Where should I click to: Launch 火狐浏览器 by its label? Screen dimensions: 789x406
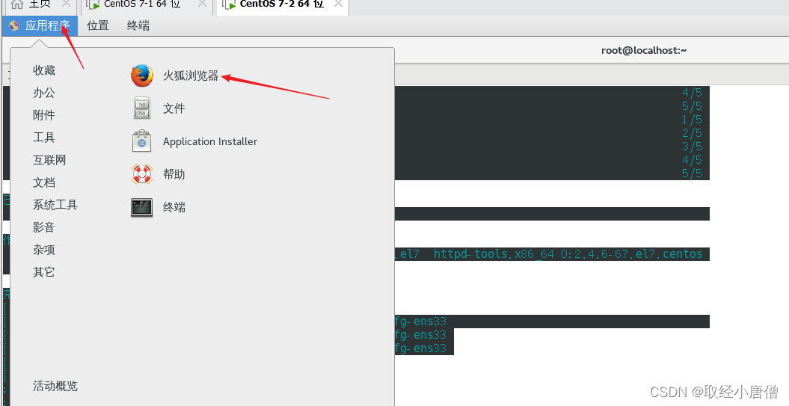coord(191,76)
